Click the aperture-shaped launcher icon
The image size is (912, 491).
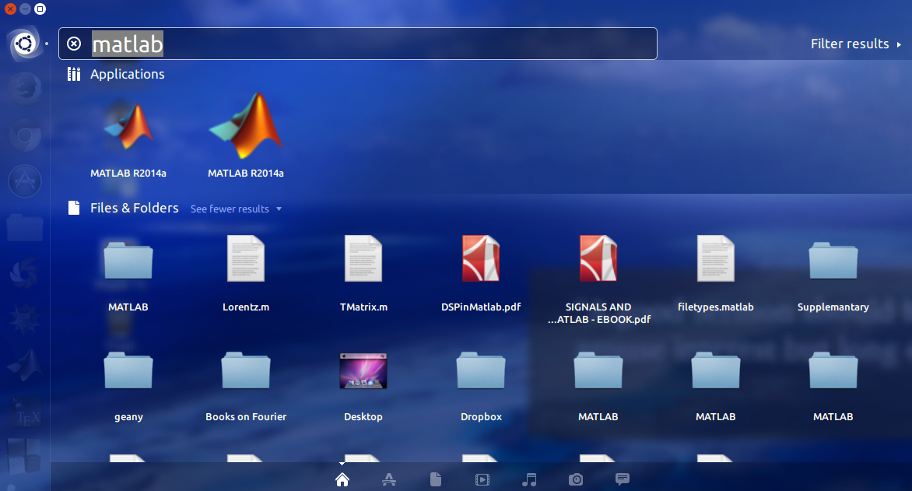pos(24,273)
